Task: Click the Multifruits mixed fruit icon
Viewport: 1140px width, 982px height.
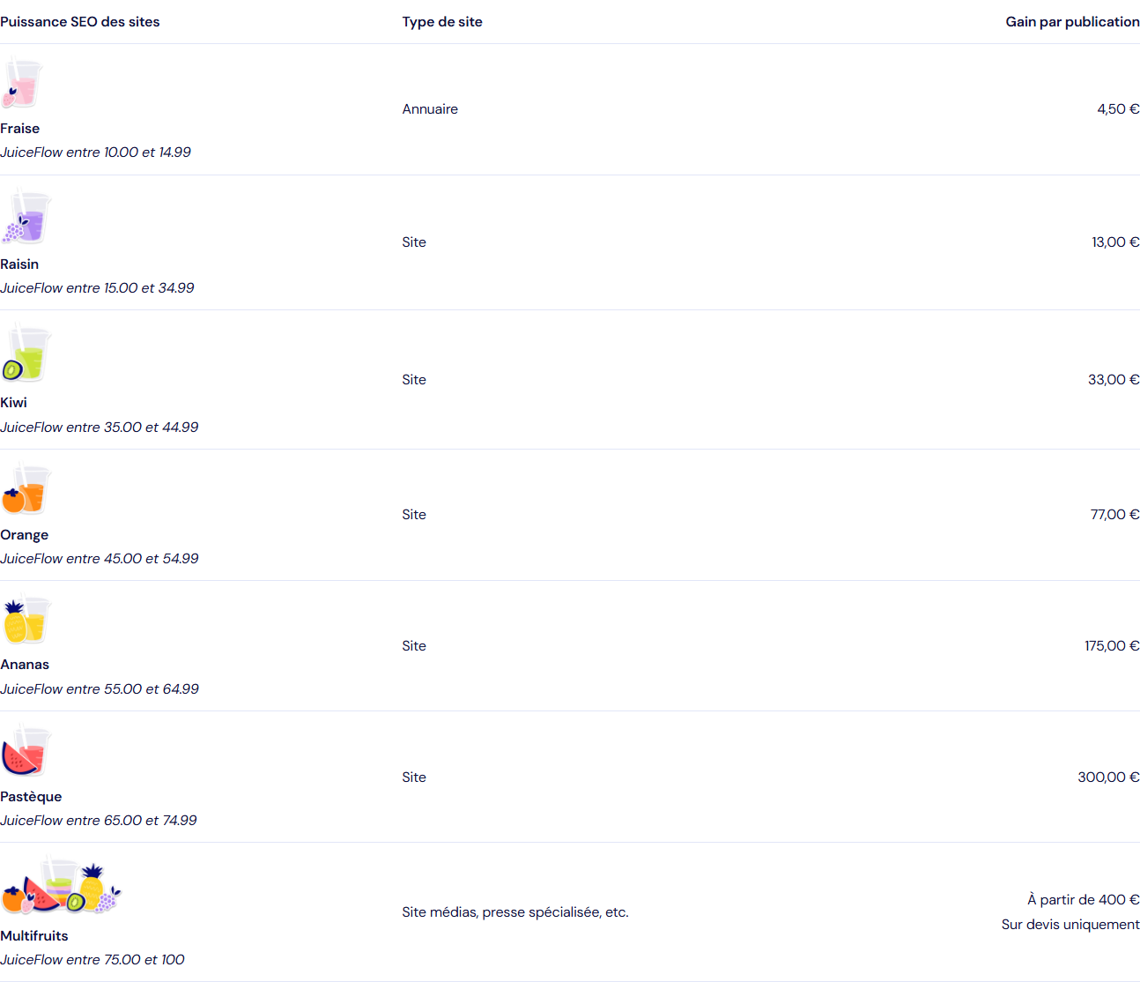Action: (x=61, y=885)
